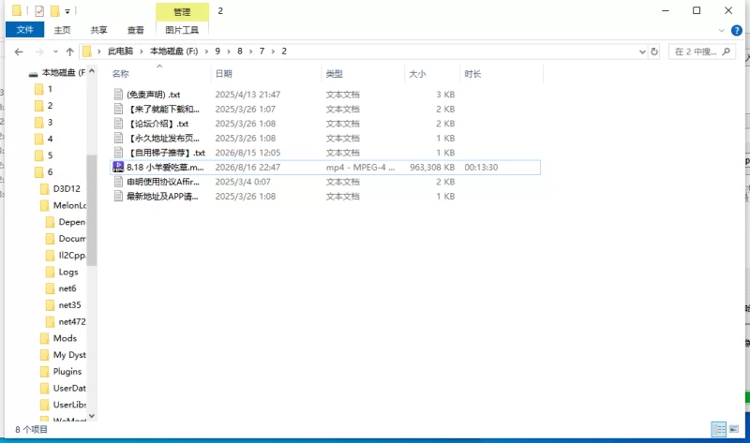Open the Help question mark button
Image resolution: width=750 pixels, height=443 pixels.
pyautogui.click(x=737, y=31)
